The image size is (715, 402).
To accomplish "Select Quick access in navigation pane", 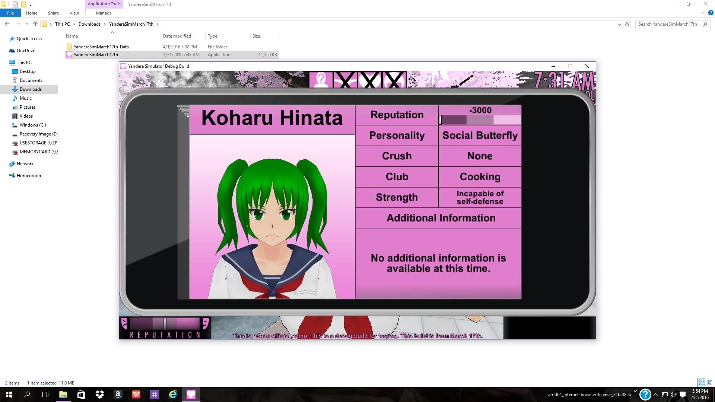I will tap(29, 39).
